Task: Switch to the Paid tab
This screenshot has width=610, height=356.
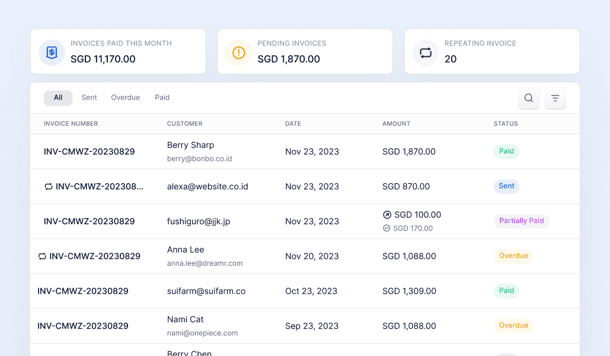Action: coord(162,97)
